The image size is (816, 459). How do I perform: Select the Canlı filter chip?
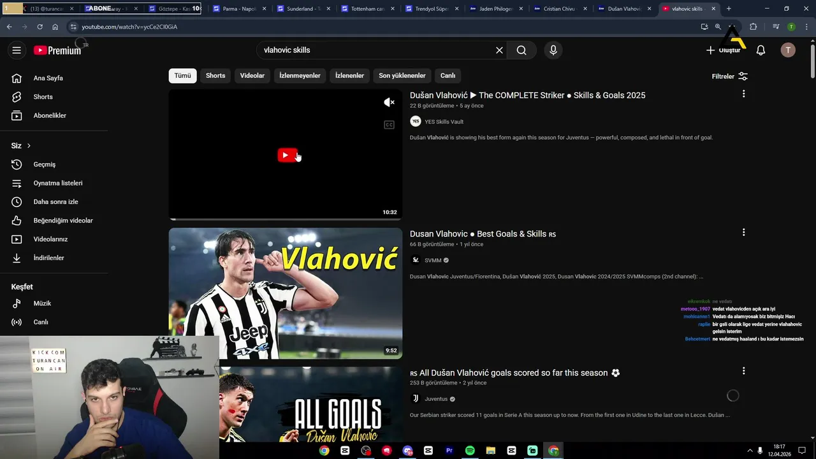[x=448, y=76]
